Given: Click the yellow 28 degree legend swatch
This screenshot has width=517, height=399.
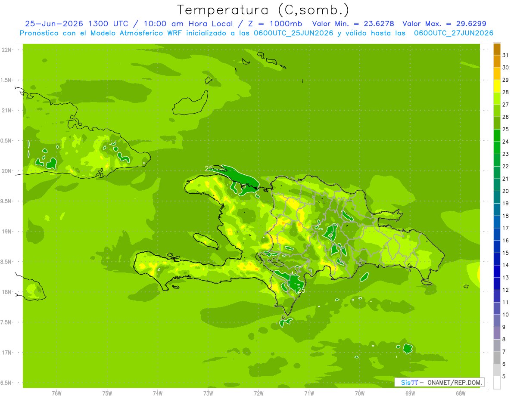Looking at the screenshot, I should (497, 86).
